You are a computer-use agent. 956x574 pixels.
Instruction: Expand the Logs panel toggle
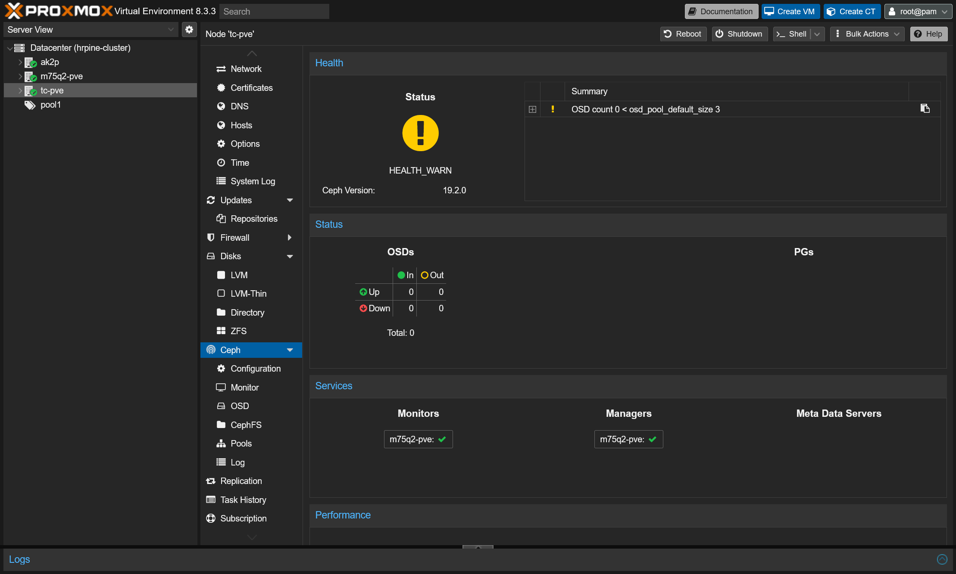click(942, 559)
